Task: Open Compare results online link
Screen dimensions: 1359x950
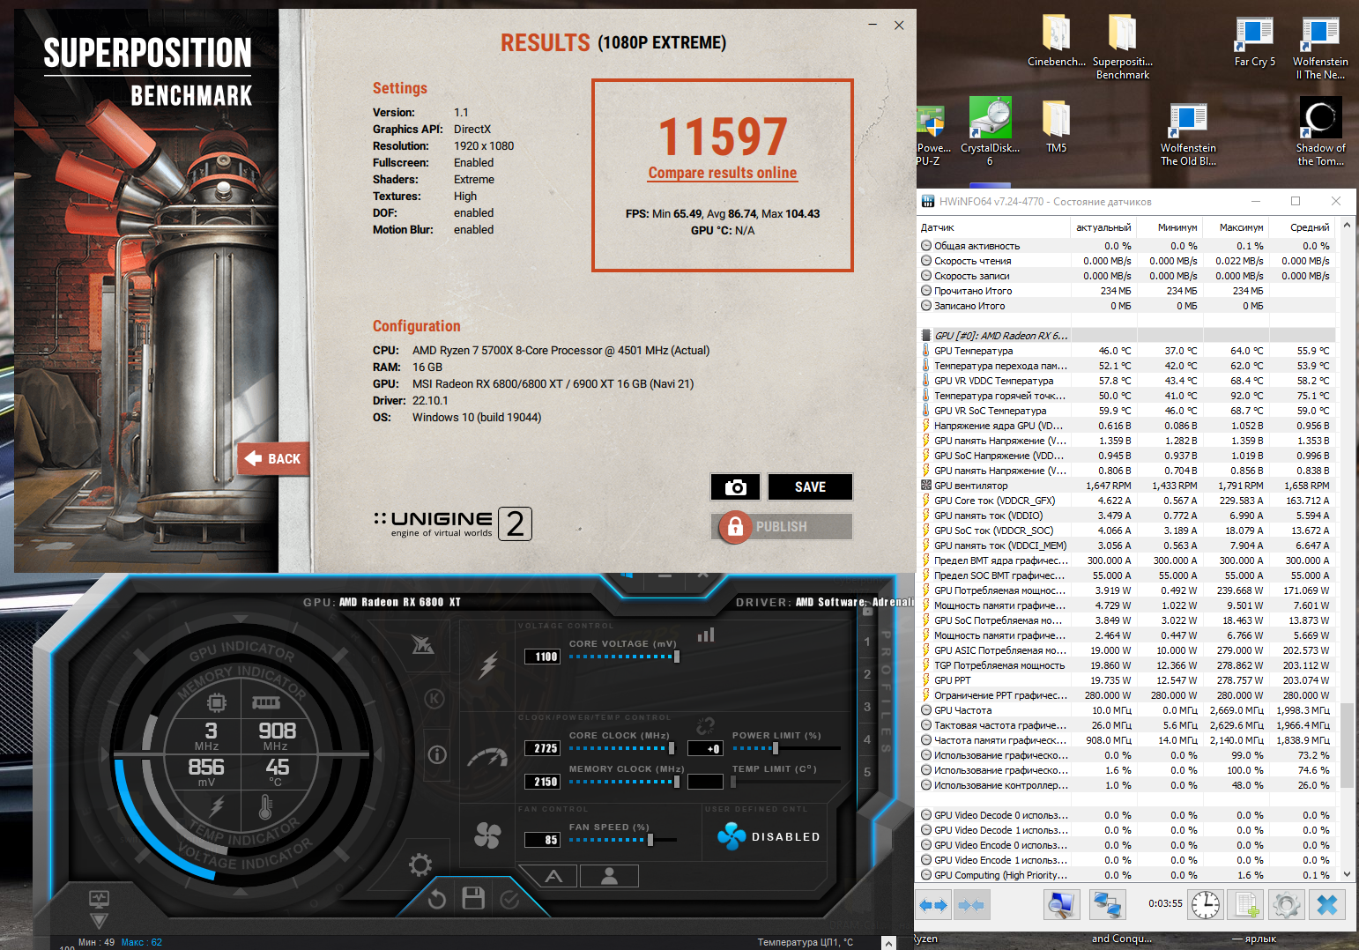Action: pos(723,173)
